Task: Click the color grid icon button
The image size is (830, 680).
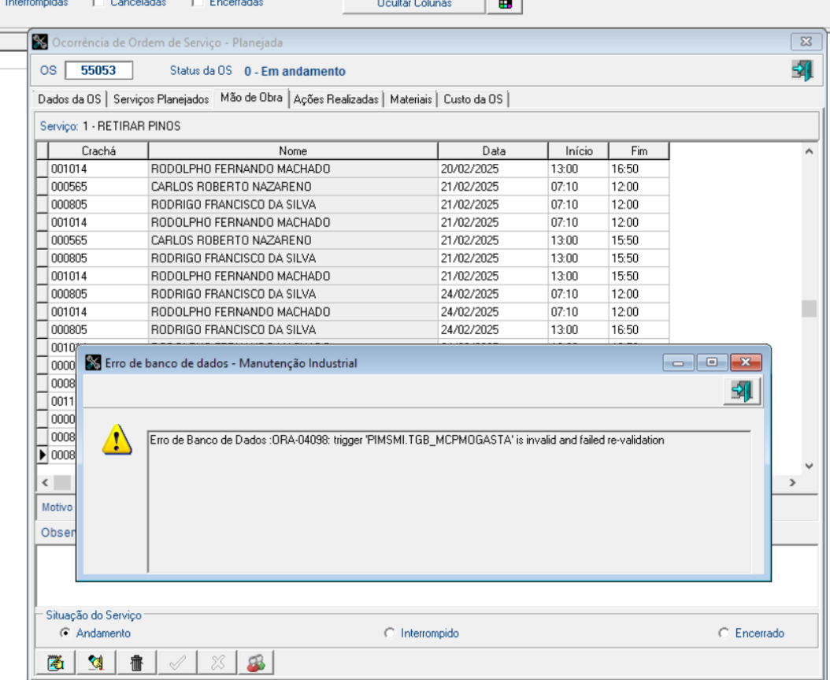Action: tap(505, 4)
